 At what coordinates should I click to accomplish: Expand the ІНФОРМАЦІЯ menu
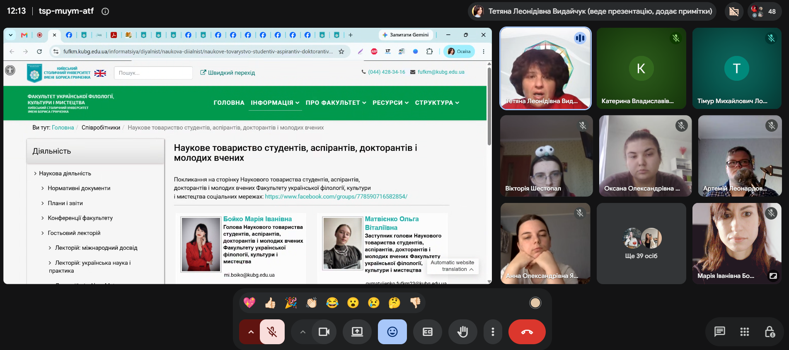point(275,103)
